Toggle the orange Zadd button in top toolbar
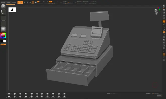This screenshot has width=166, height=99. coord(51,2)
